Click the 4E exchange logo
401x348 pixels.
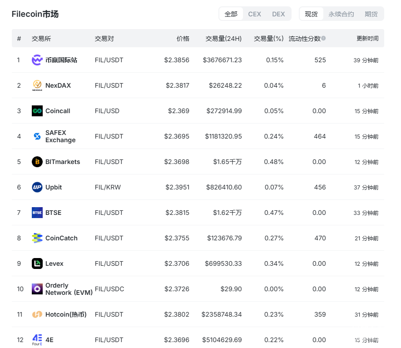(x=37, y=340)
